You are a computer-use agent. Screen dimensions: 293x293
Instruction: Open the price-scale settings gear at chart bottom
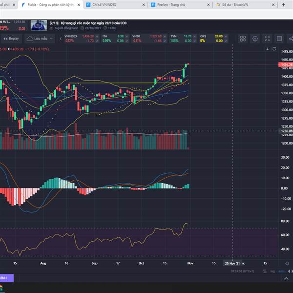click(x=287, y=263)
